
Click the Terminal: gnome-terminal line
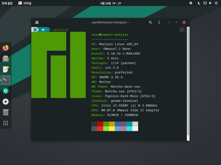(x=115, y=101)
